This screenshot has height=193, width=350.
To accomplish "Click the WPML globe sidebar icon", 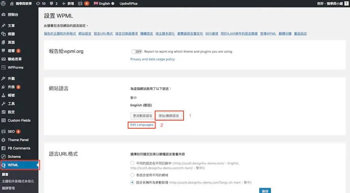I will point(3,165).
